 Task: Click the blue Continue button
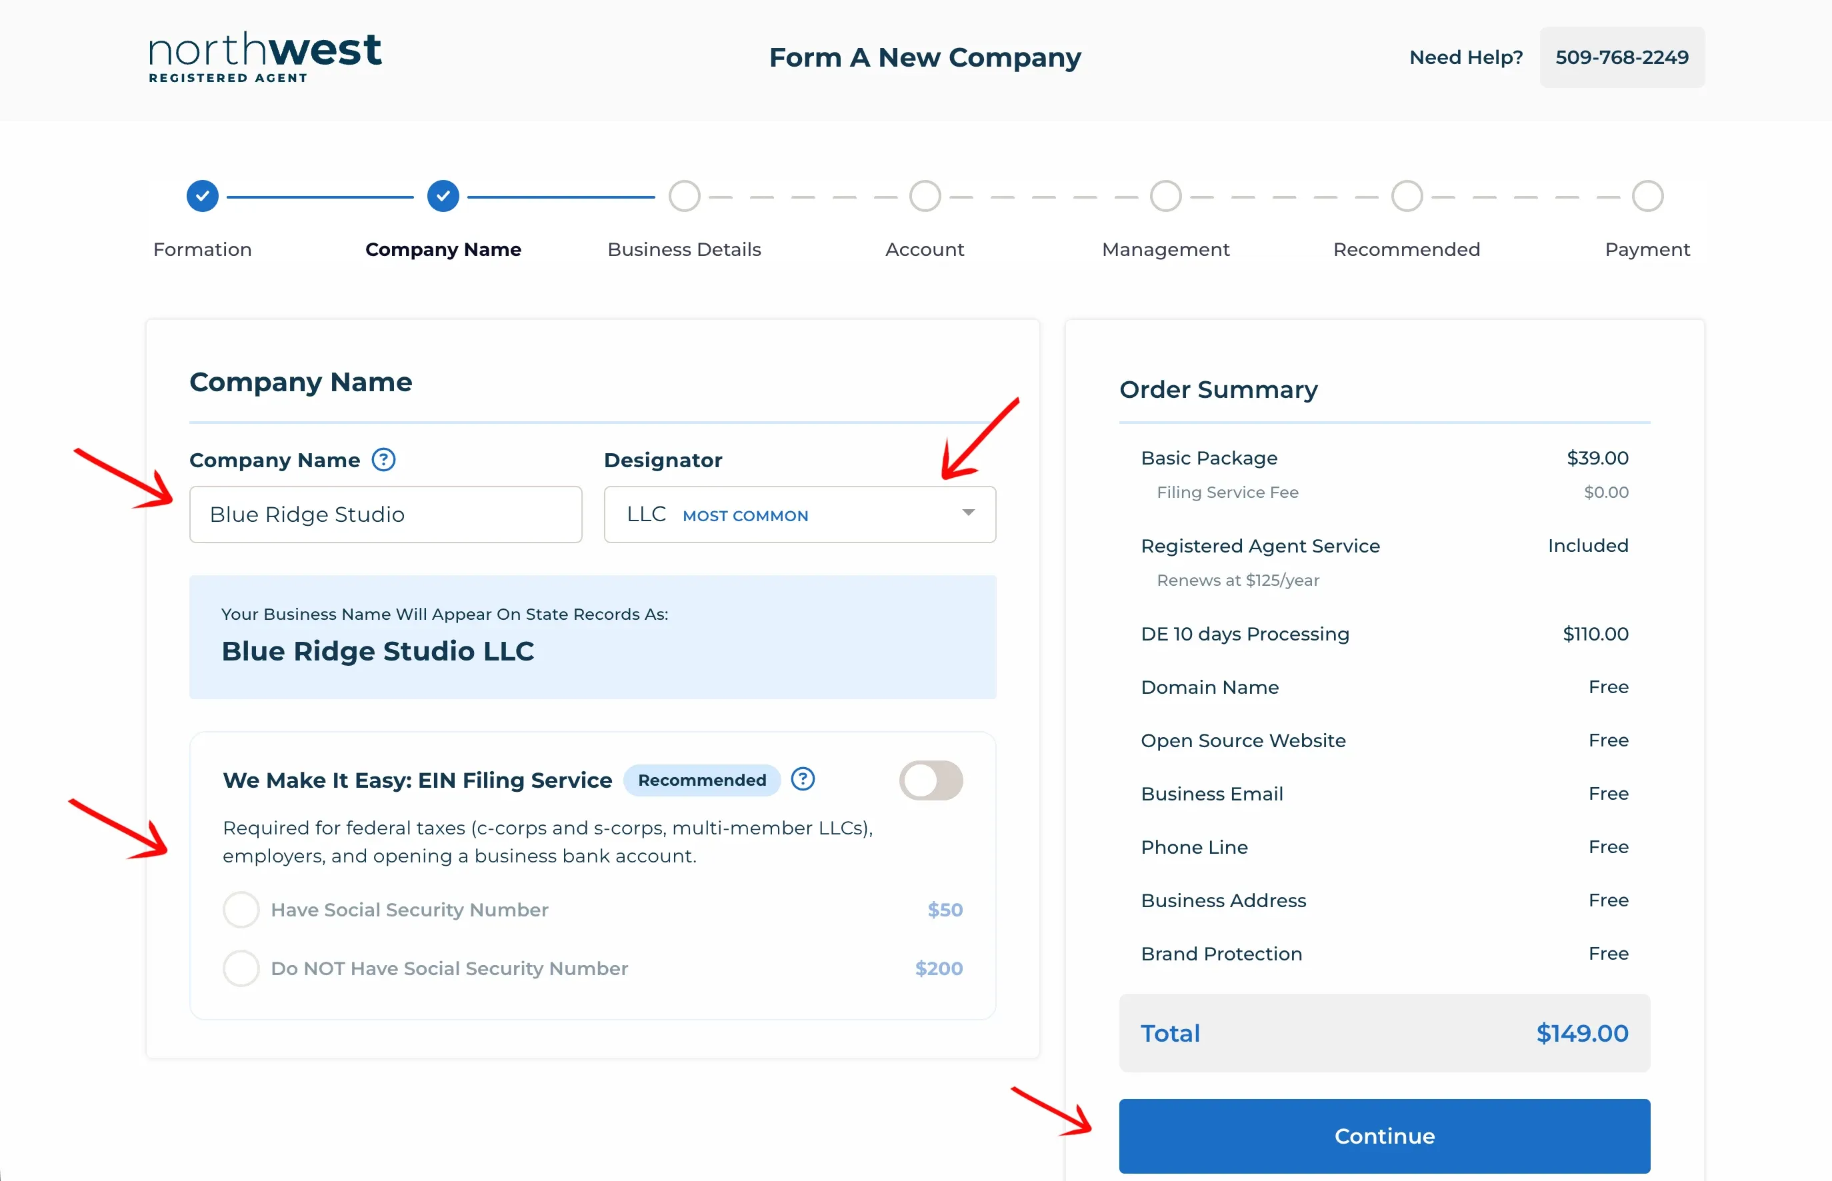(x=1385, y=1136)
